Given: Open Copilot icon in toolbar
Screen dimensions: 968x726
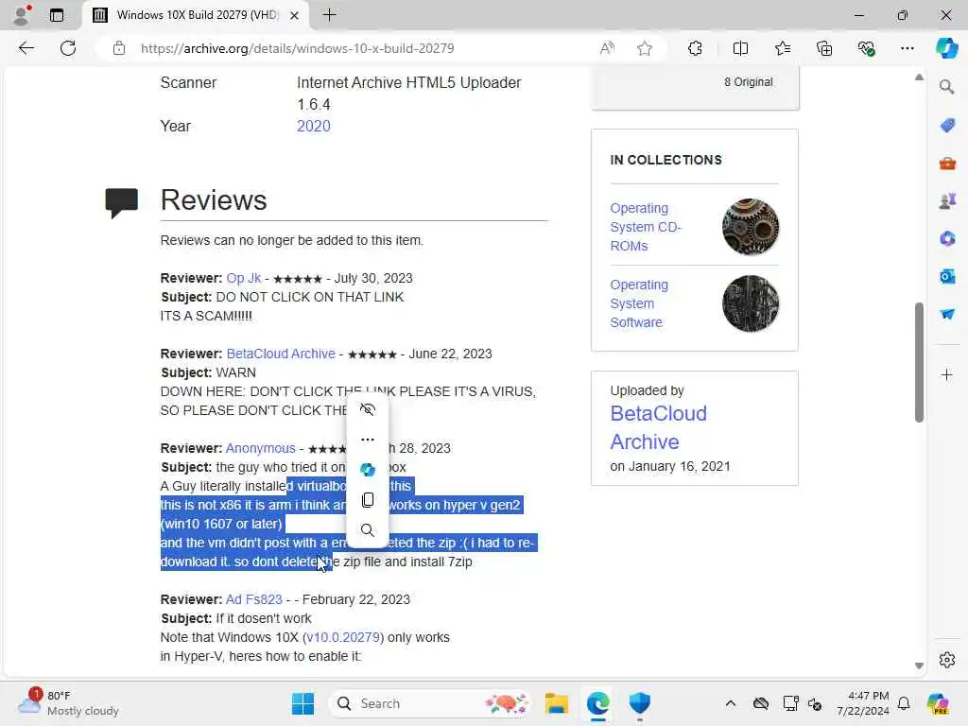Looking at the screenshot, I should tap(946, 48).
